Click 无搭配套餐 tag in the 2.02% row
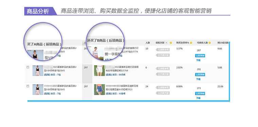 click(163, 68)
